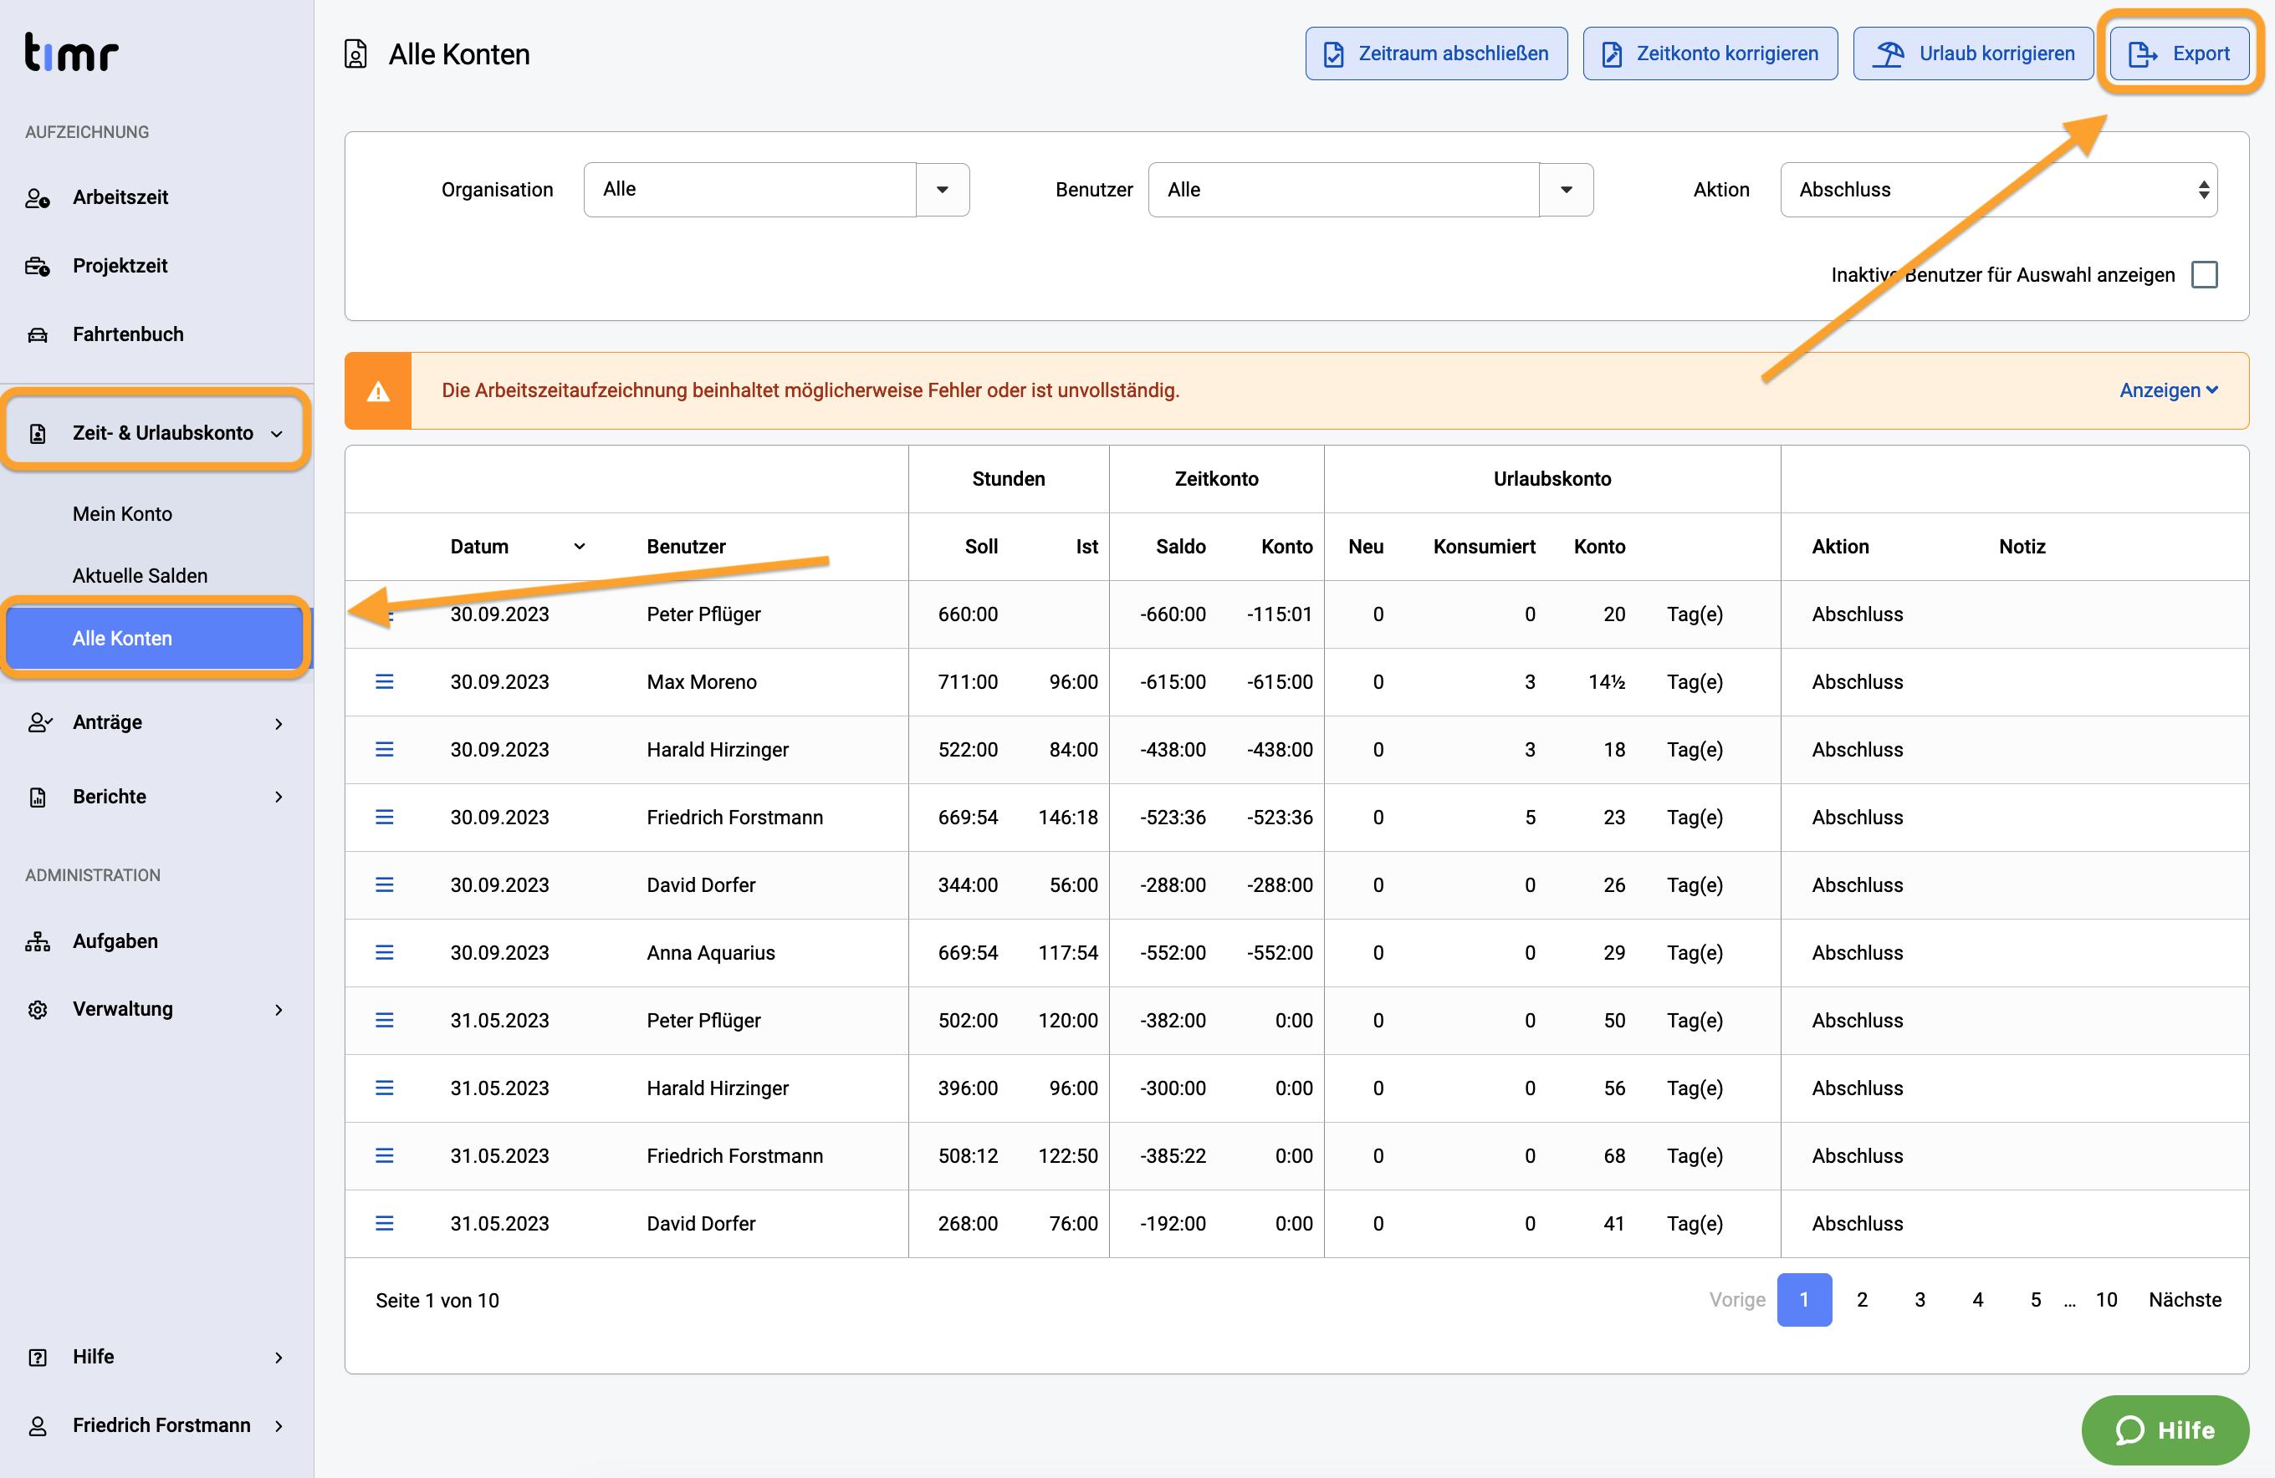Open Aufgaben in the sidebar

[x=115, y=941]
